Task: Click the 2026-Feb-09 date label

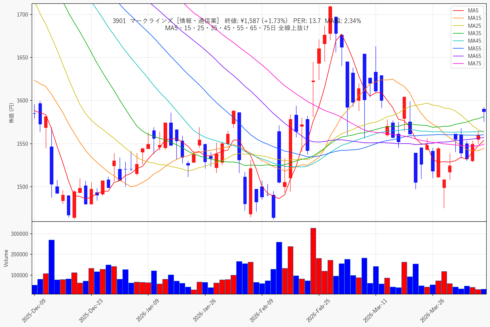Action: [261, 310]
